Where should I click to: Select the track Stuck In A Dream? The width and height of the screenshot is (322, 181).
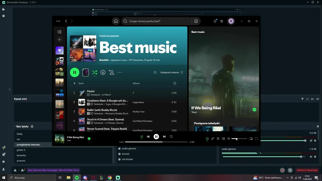(105, 119)
